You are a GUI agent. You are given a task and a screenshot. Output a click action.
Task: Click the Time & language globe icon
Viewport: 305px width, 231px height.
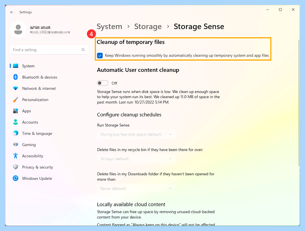tap(16, 133)
